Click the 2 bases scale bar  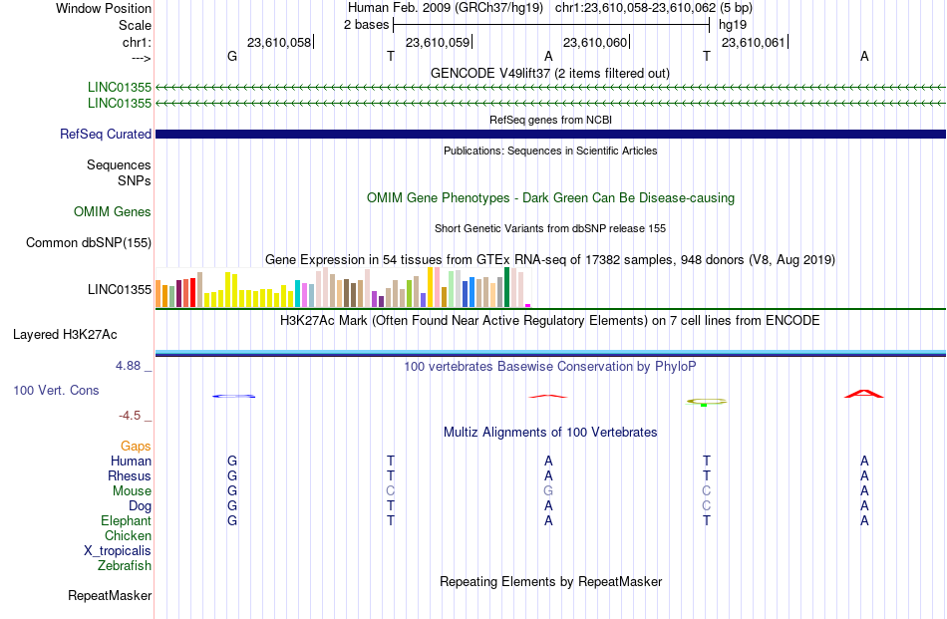551,25
